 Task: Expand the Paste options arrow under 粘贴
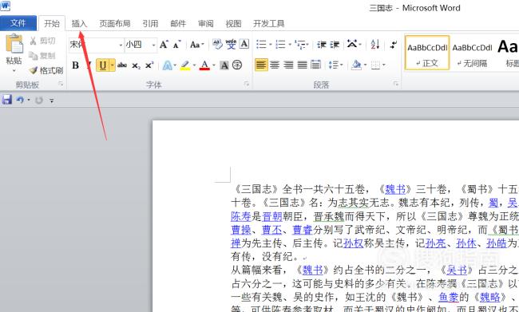[14, 71]
